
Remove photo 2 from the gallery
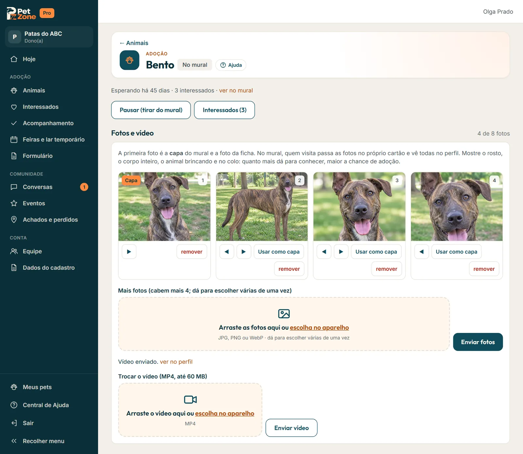coord(289,269)
